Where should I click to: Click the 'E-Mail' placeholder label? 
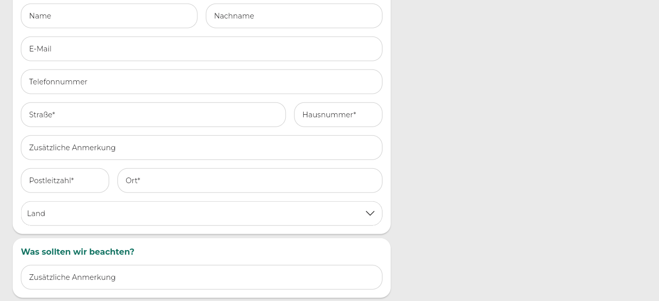pos(40,49)
